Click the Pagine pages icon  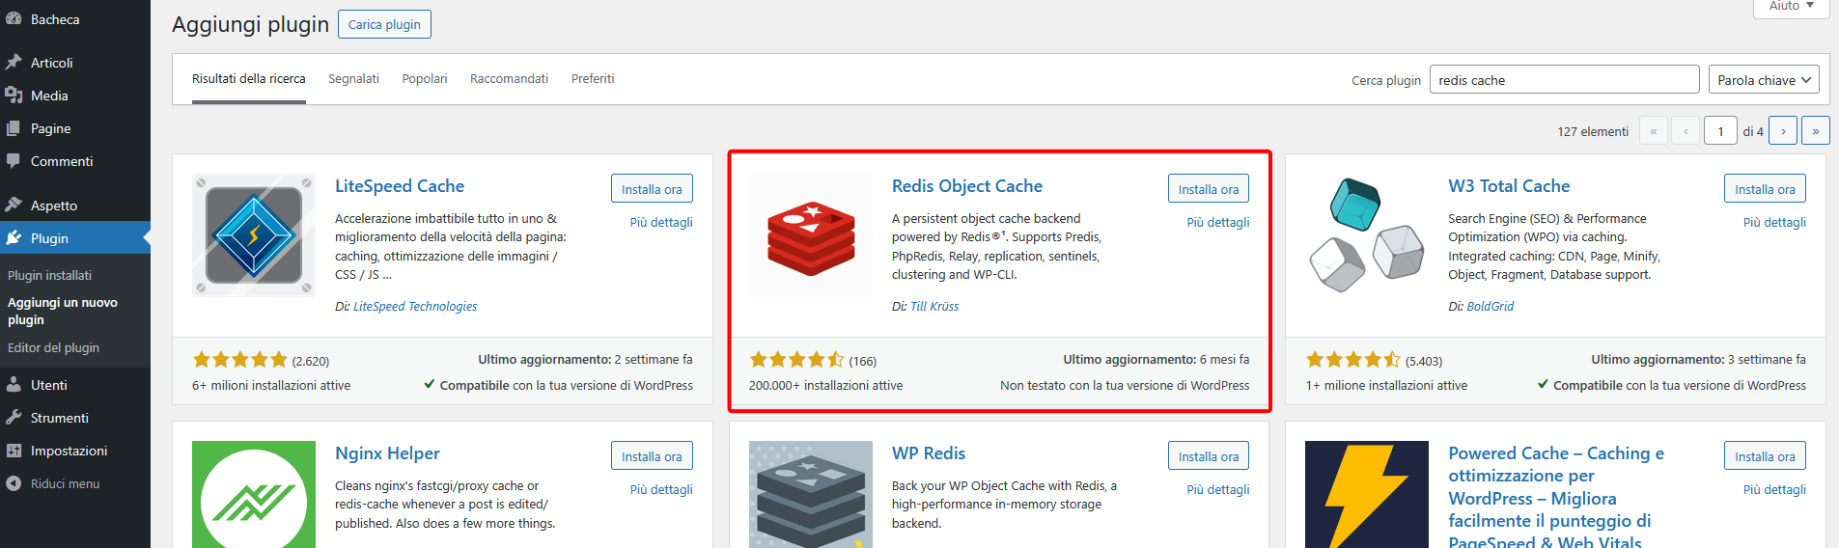tap(14, 128)
